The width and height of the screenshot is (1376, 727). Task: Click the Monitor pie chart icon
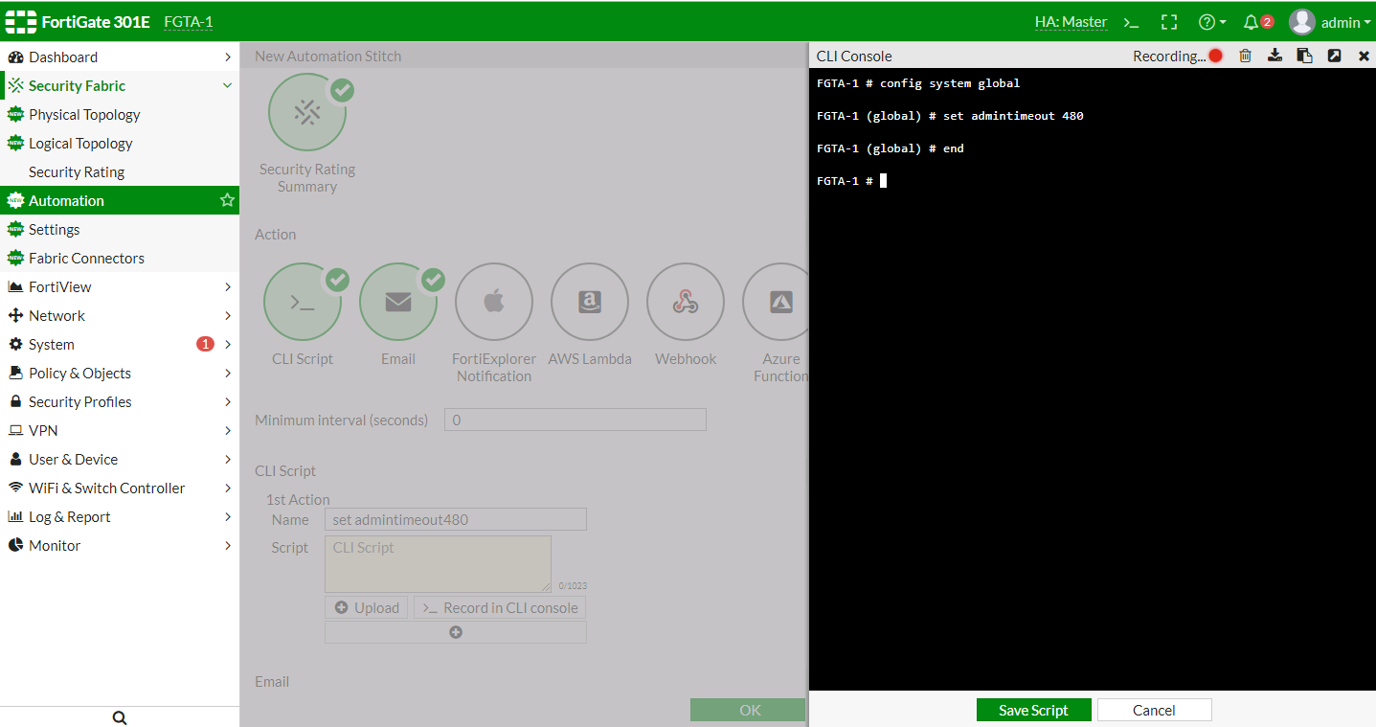15,545
